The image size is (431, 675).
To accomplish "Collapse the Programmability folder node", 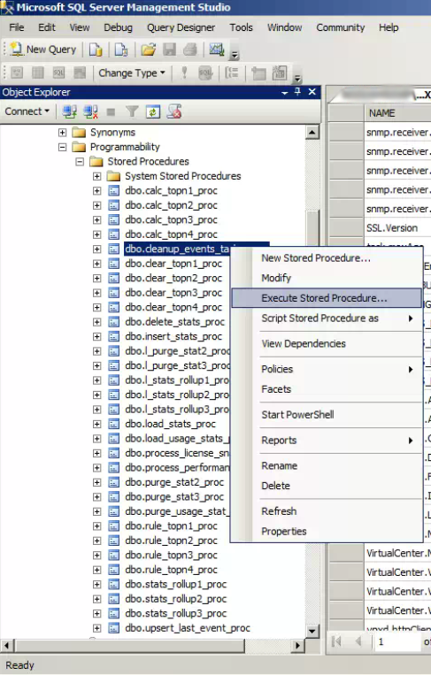I will (x=63, y=147).
